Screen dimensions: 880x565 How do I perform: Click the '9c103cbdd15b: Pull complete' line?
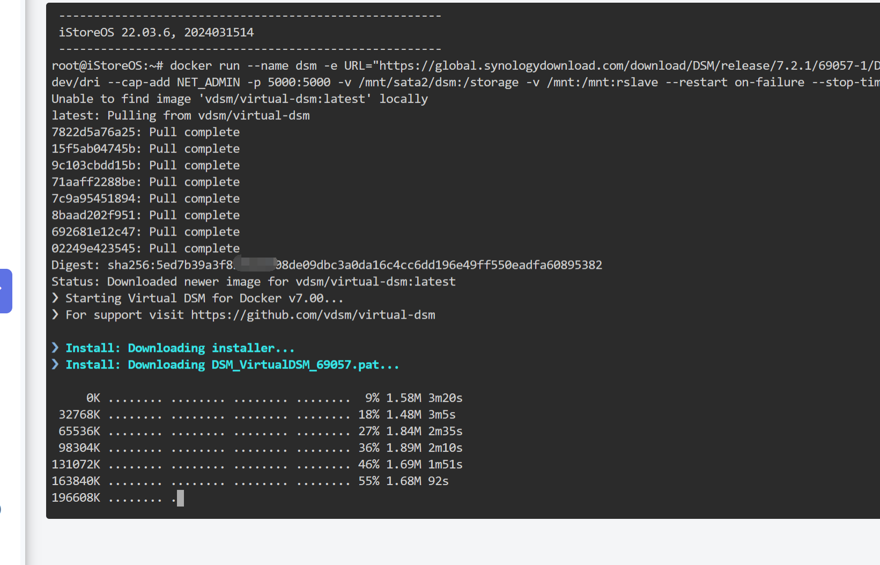146,166
